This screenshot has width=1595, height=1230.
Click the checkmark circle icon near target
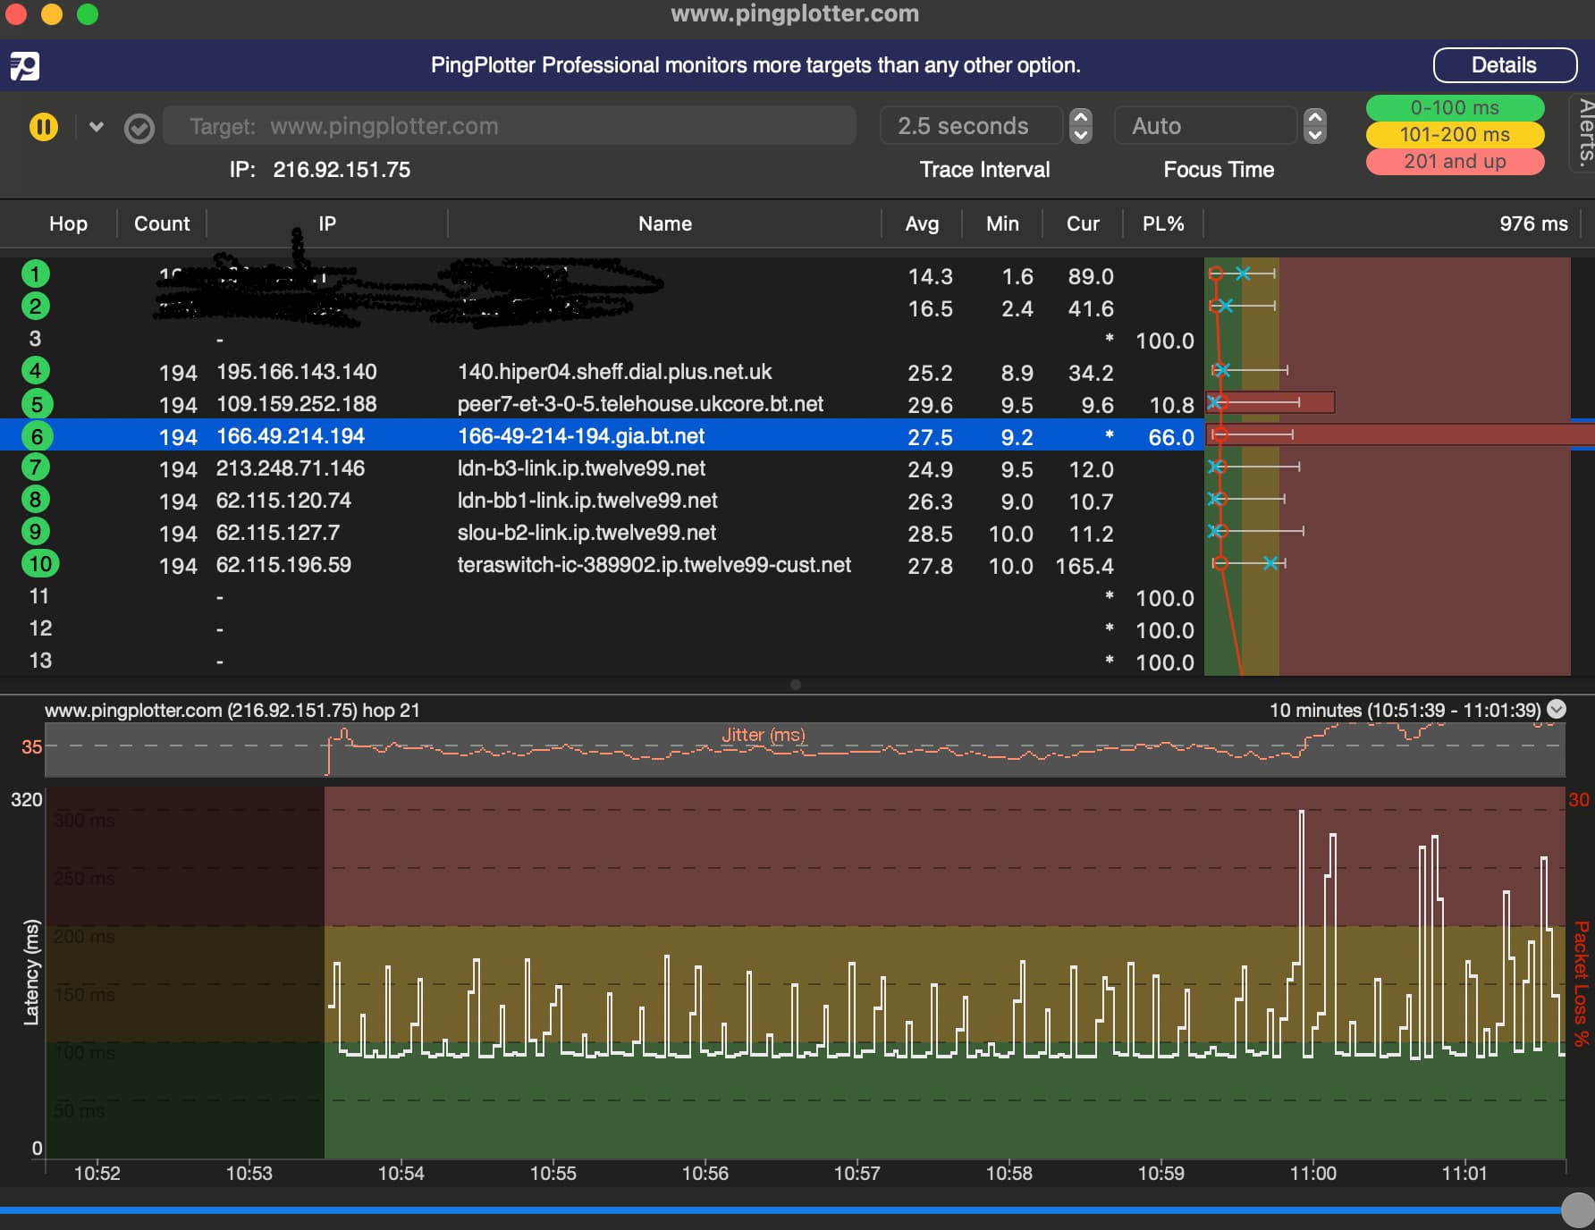139,129
